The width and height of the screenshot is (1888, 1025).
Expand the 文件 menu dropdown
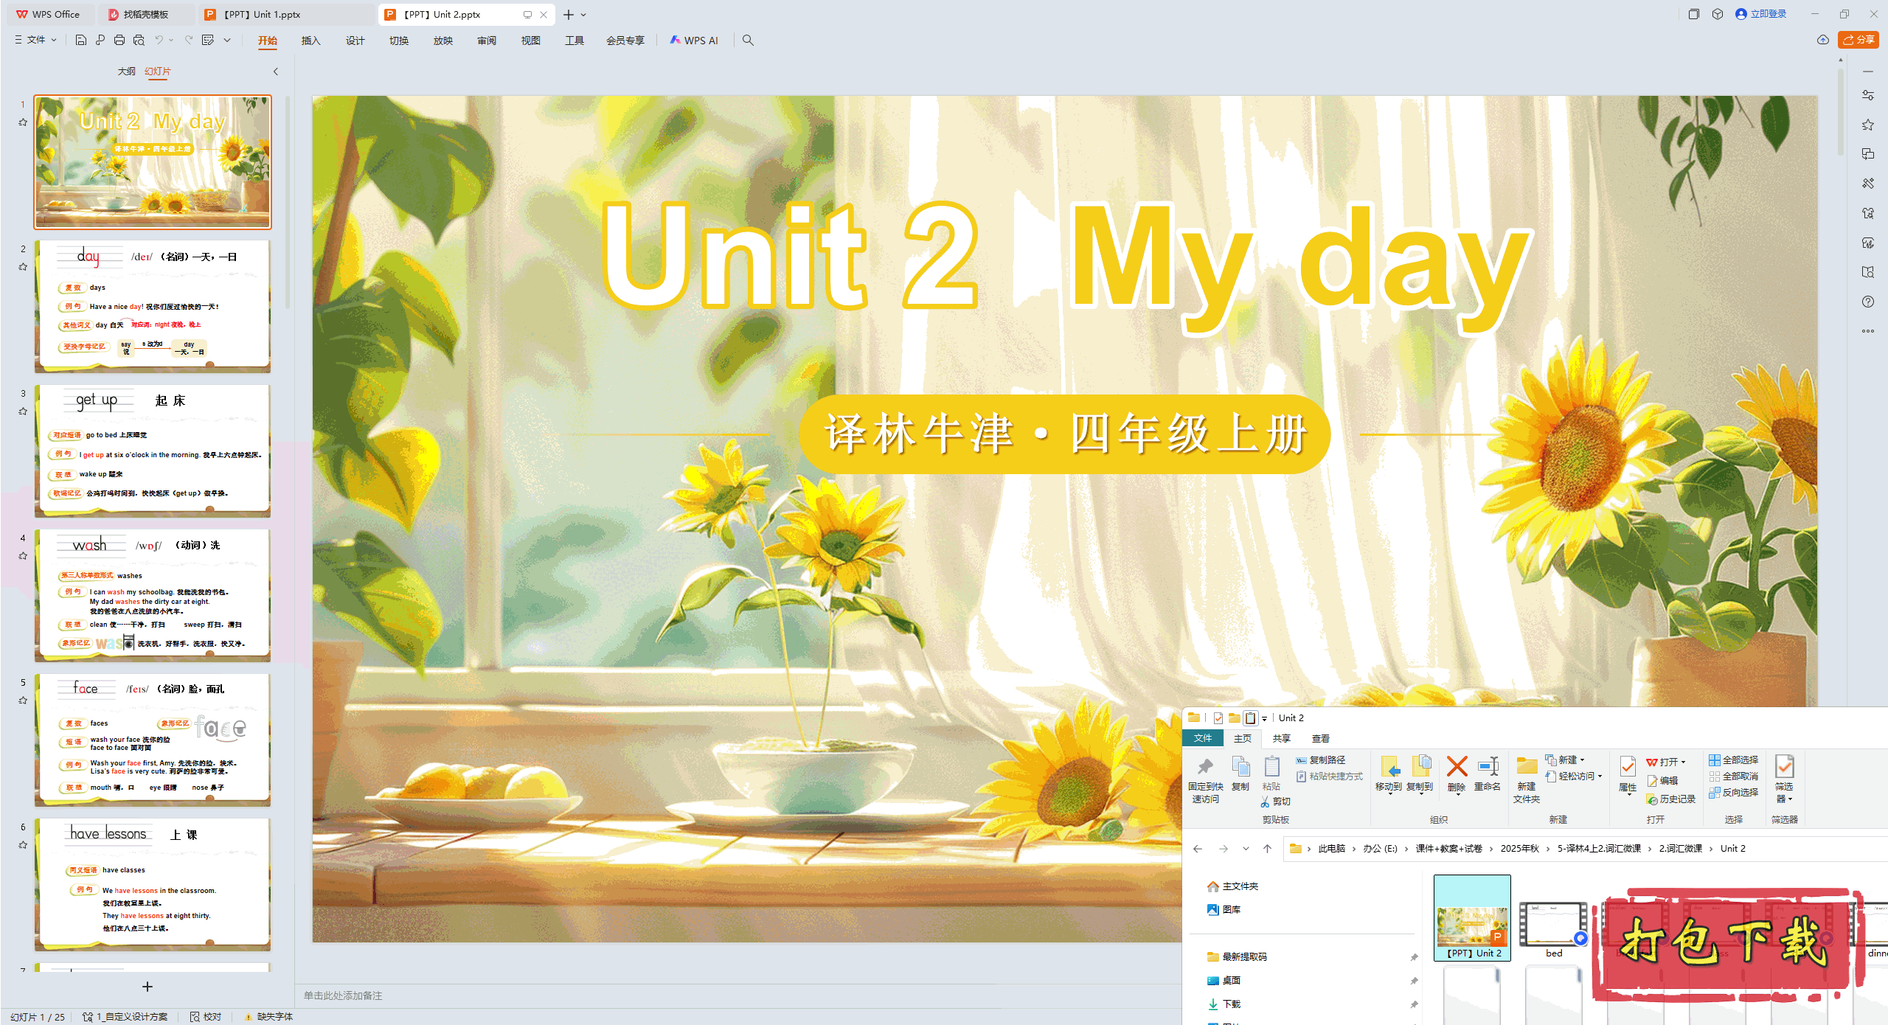coord(35,40)
